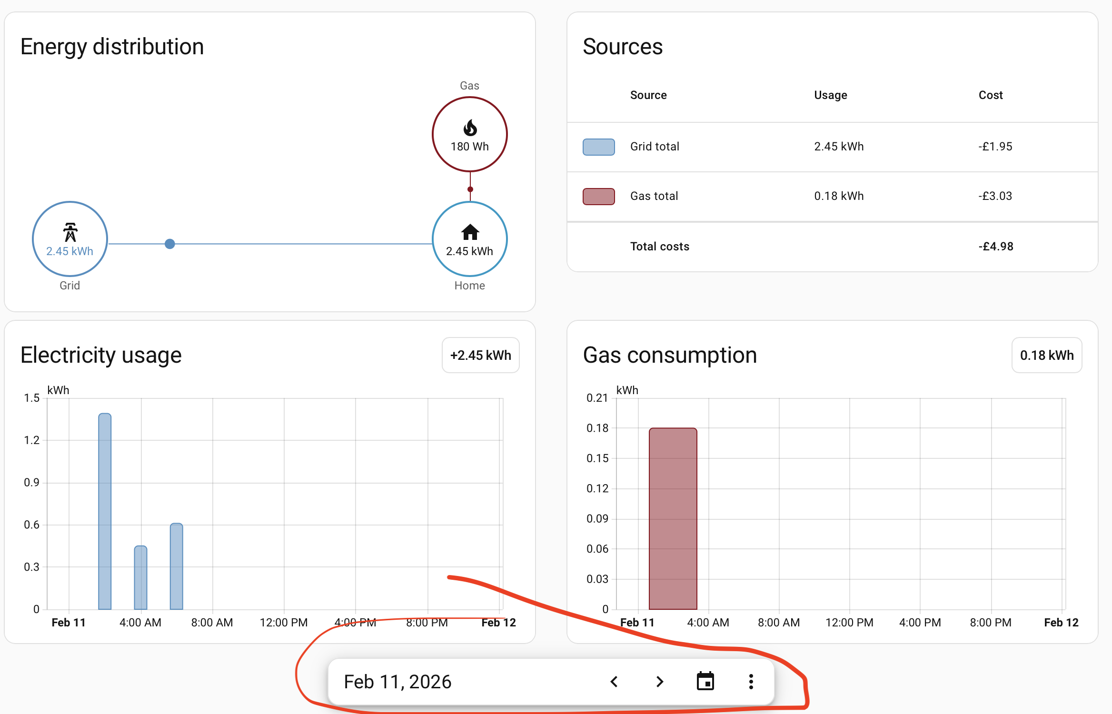Screen dimensions: 1112x714
Task: Click the 0.18 kWh gas badge
Action: [x=1046, y=355]
